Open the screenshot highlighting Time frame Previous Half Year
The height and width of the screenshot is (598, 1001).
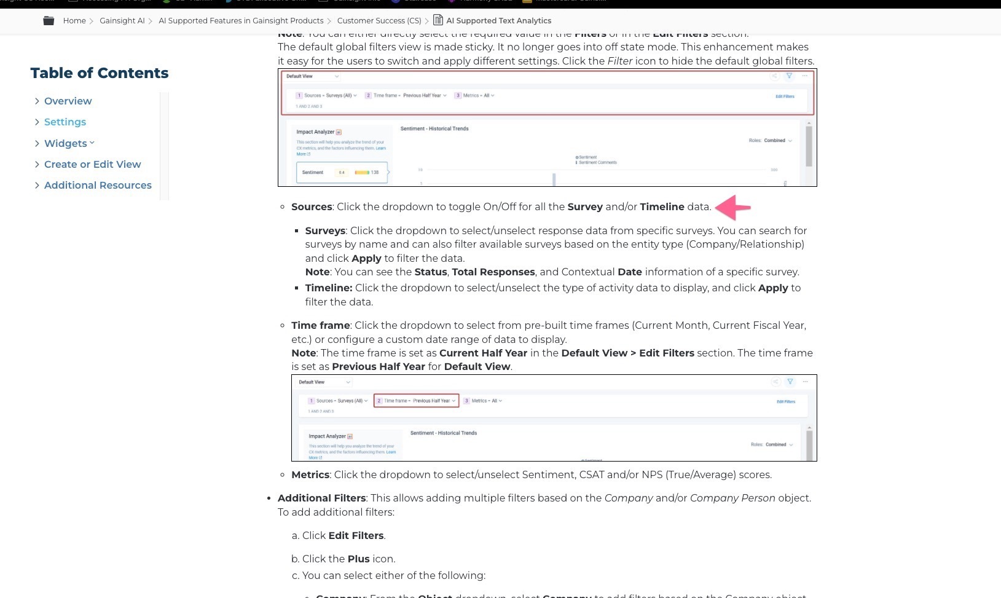click(554, 418)
